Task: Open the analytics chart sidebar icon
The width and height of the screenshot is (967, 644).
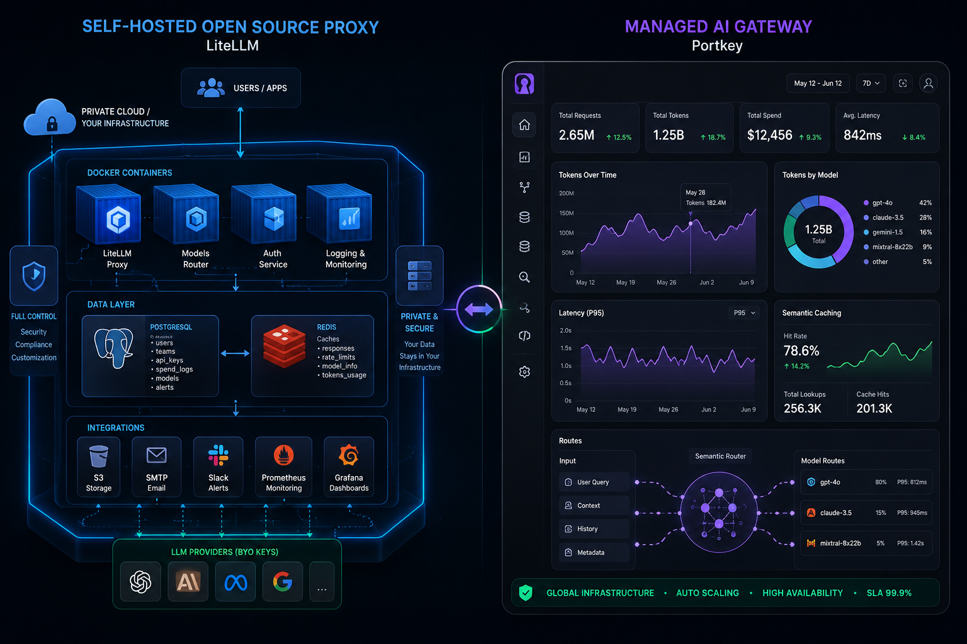Action: tap(524, 157)
